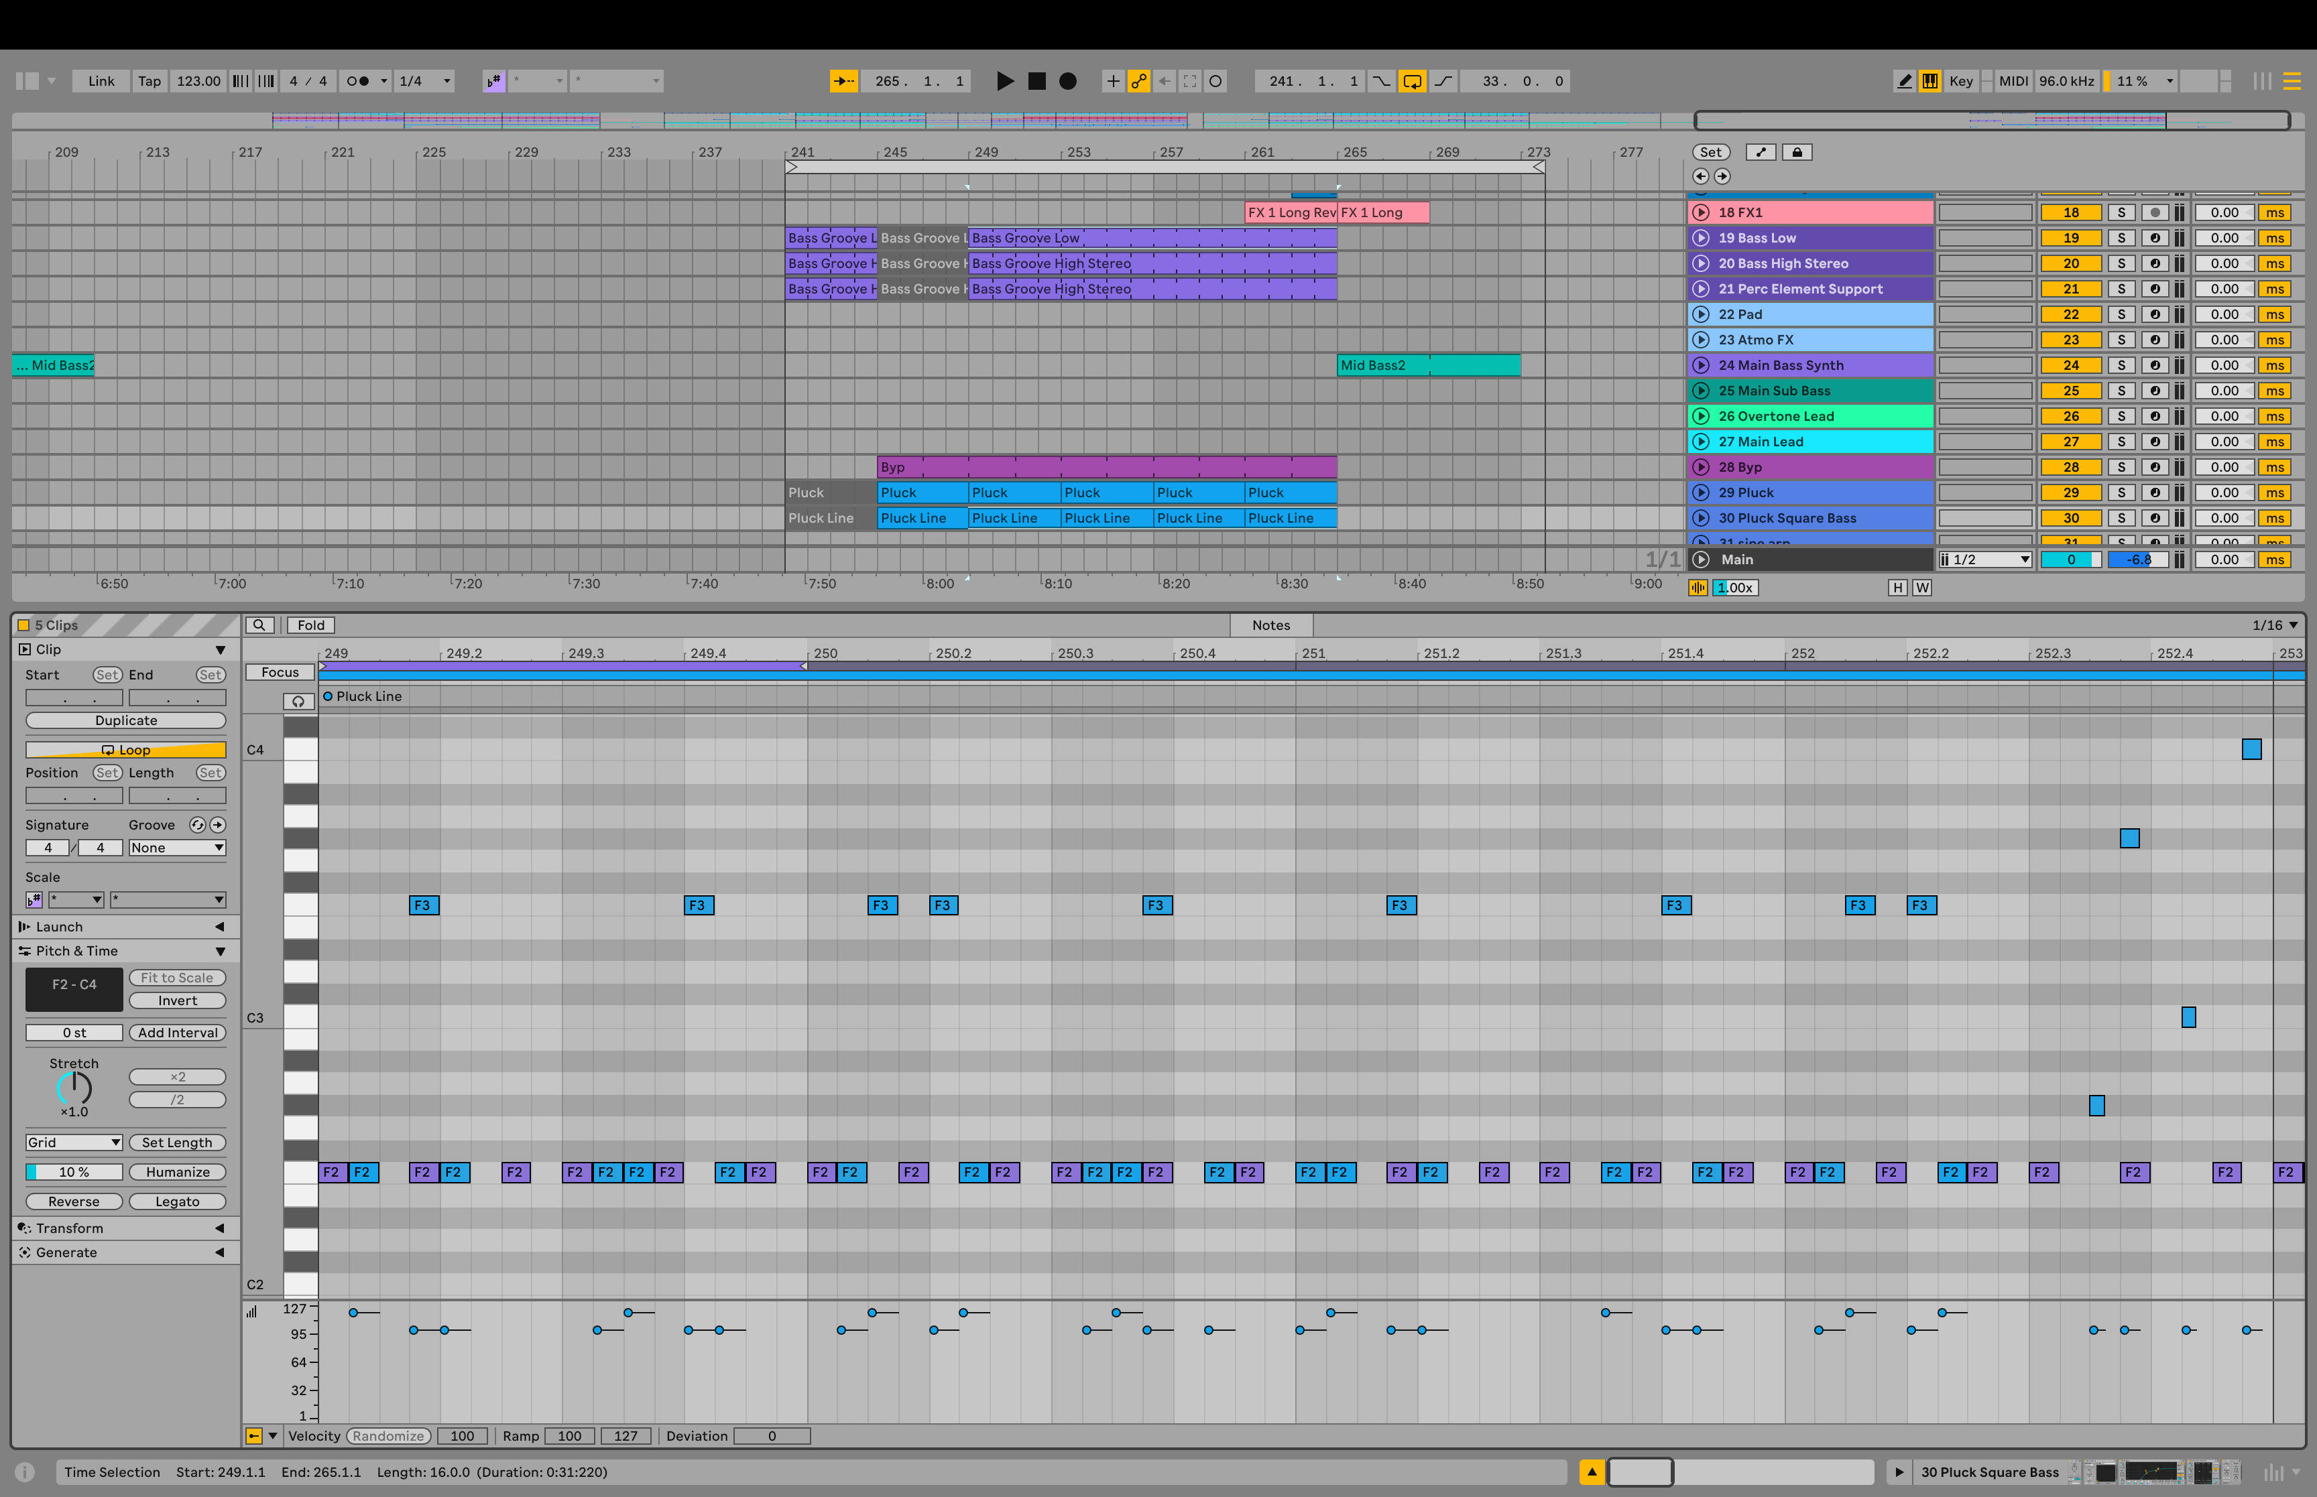2317x1497 pixels.
Task: Click the Stop button in transport
Action: point(1036,80)
